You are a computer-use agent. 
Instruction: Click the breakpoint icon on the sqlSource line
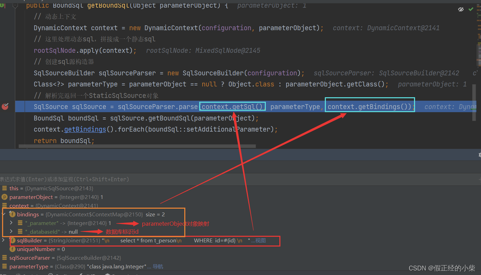5,107
